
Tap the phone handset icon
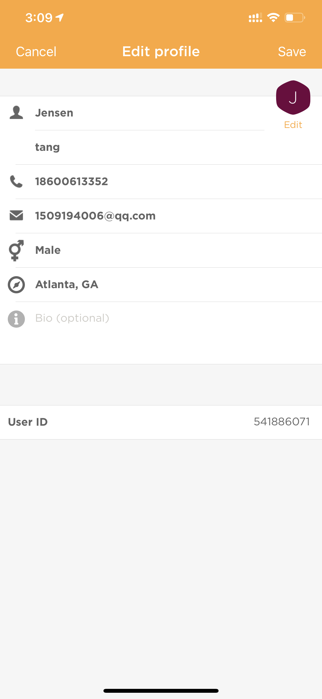tap(16, 181)
